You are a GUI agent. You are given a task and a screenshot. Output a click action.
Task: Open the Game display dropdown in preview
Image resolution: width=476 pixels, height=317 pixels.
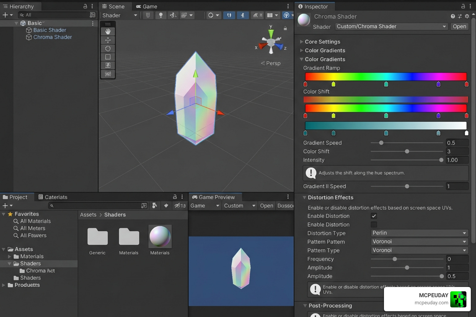[205, 206]
